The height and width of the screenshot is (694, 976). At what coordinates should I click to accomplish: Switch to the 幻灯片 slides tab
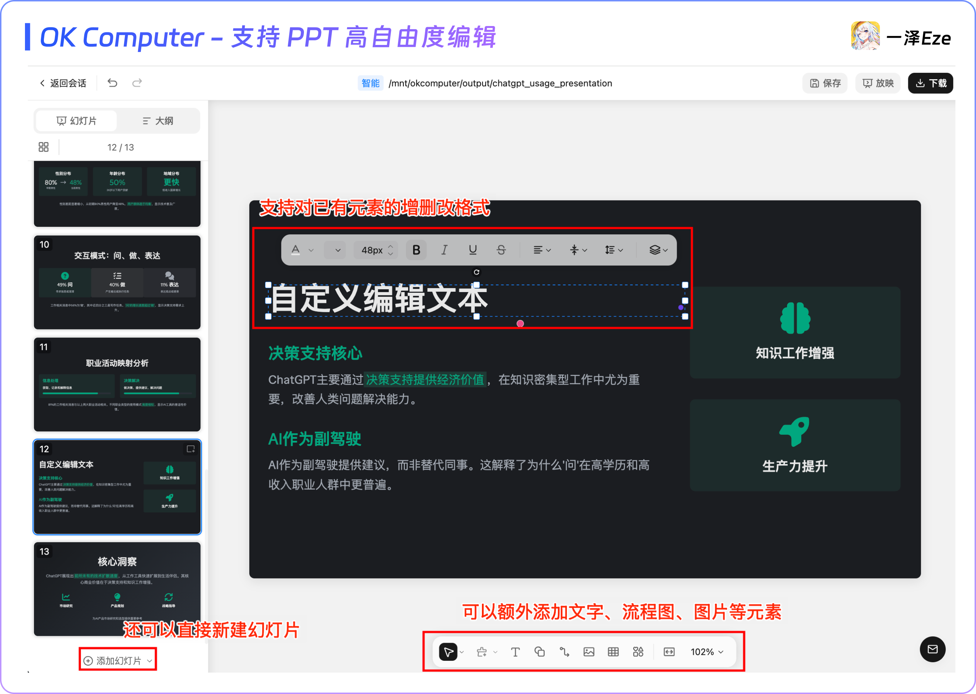pyautogui.click(x=77, y=121)
